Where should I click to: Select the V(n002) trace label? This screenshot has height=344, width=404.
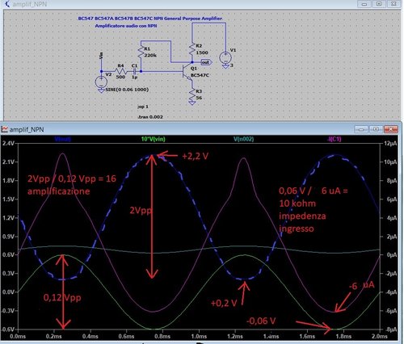click(x=243, y=139)
